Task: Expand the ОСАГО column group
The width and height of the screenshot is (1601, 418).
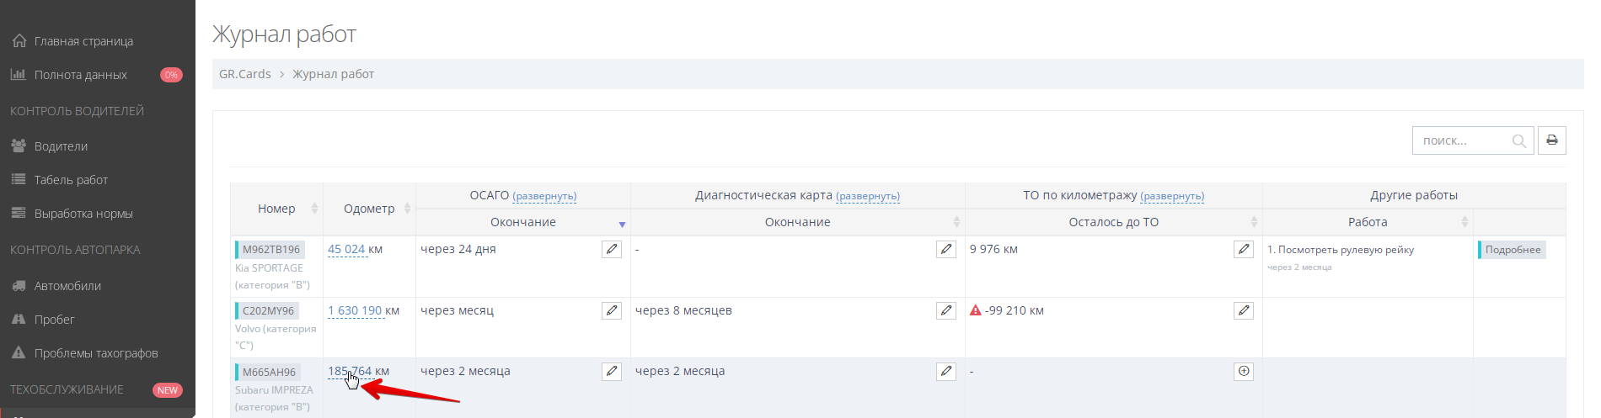Action: tap(544, 196)
